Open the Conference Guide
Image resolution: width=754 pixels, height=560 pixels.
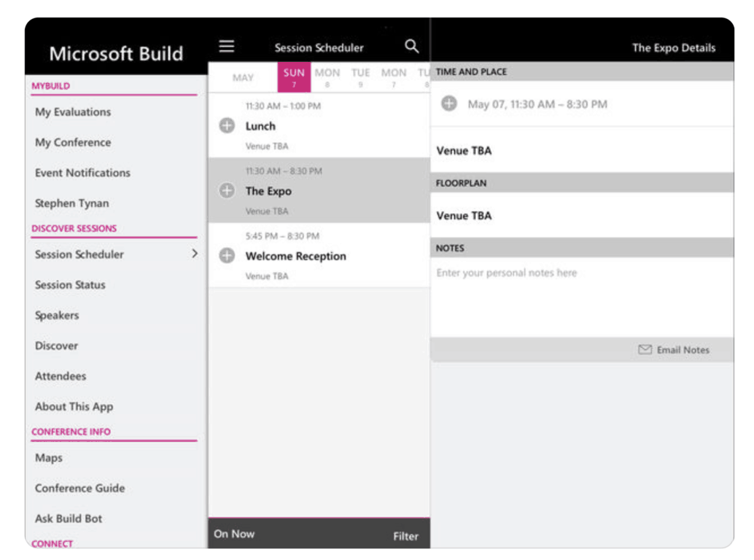(79, 488)
